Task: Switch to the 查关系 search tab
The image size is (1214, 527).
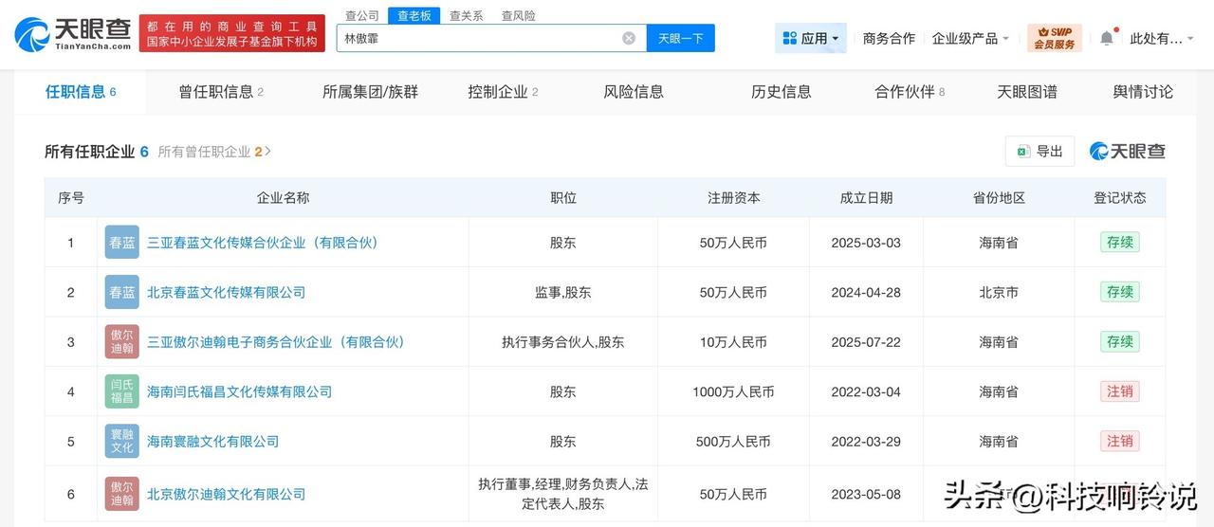Action: point(466,15)
